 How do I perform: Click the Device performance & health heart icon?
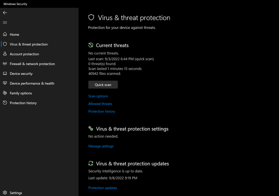[x=5, y=83]
